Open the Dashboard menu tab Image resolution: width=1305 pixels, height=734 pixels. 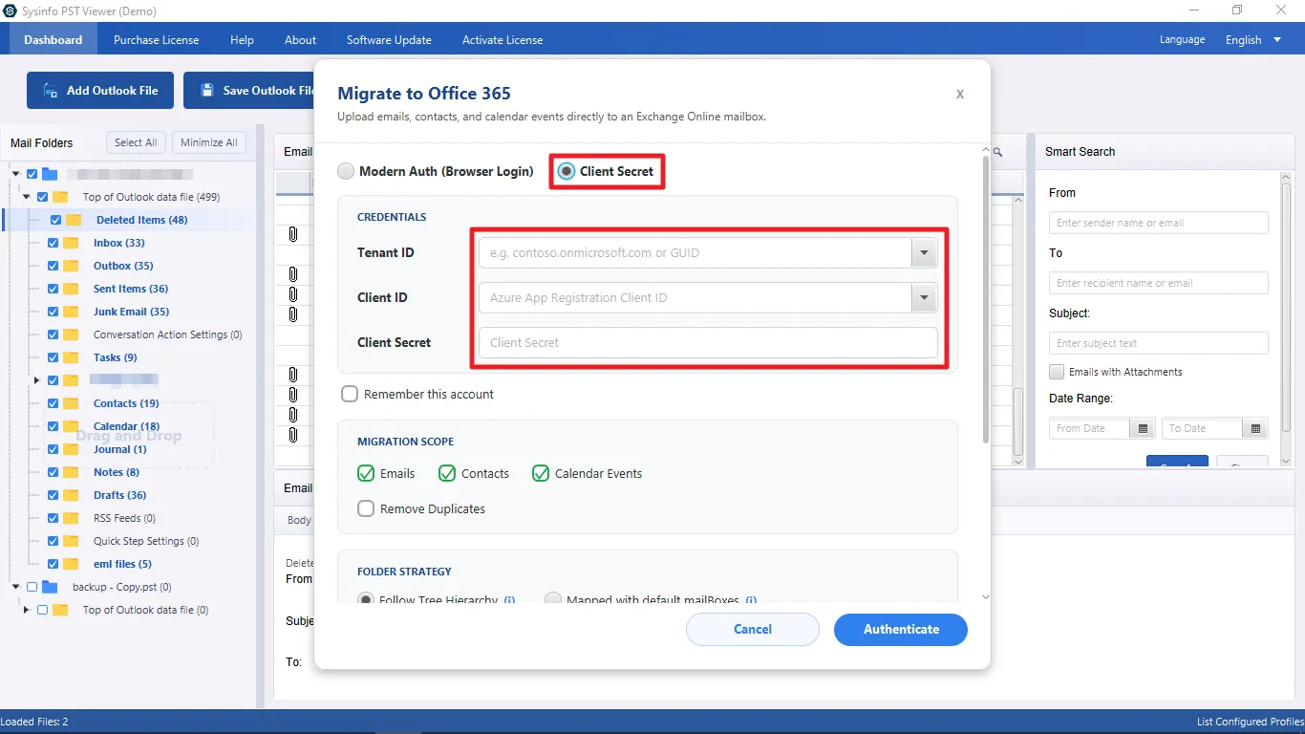53,40
